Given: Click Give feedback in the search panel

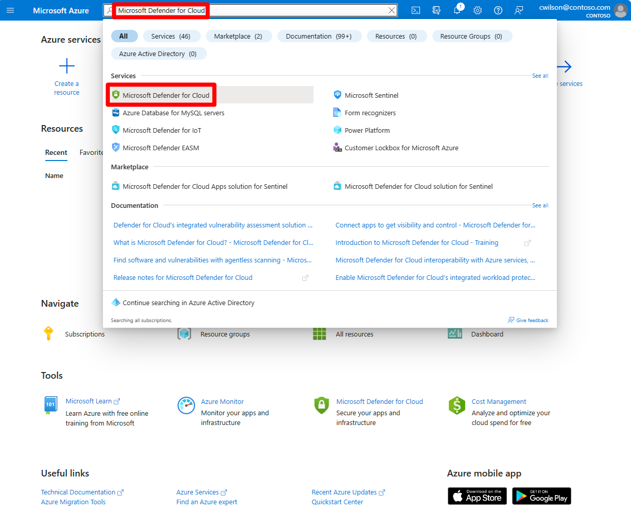Looking at the screenshot, I should pyautogui.click(x=528, y=320).
